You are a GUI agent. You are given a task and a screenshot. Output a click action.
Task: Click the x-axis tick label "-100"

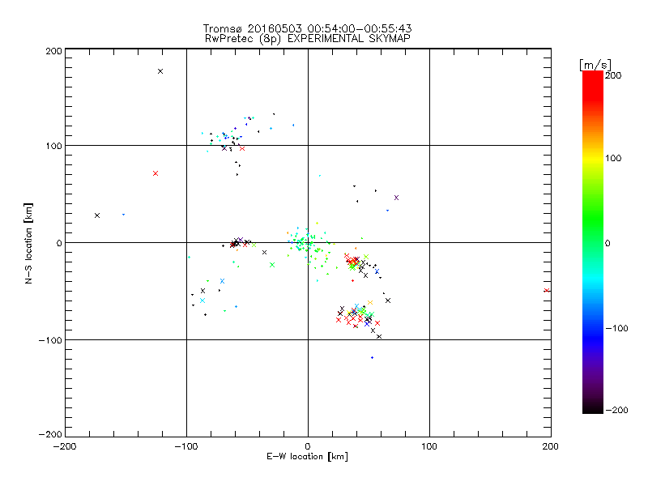point(186,447)
